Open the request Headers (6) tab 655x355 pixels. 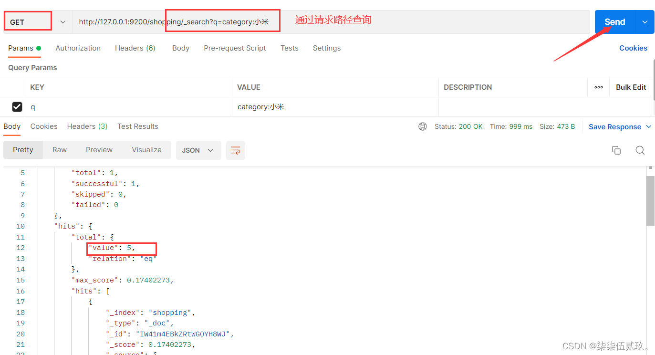135,48
